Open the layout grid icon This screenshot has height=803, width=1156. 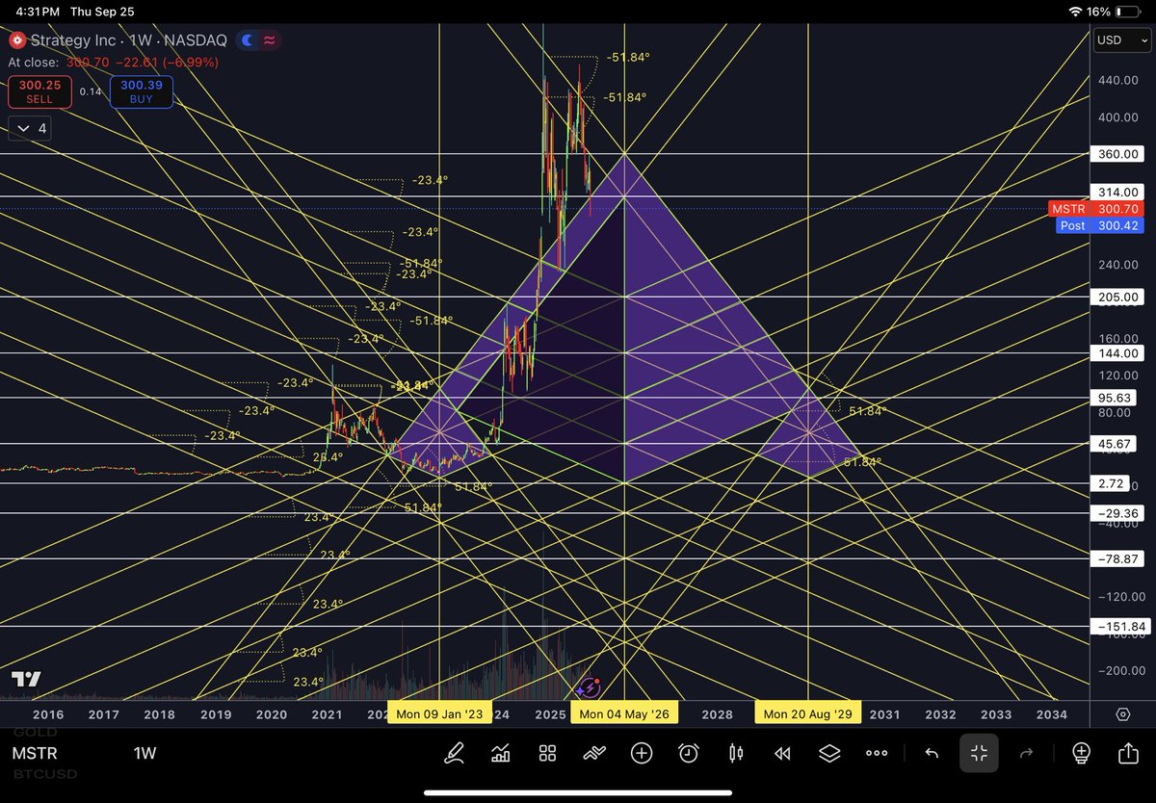point(547,753)
